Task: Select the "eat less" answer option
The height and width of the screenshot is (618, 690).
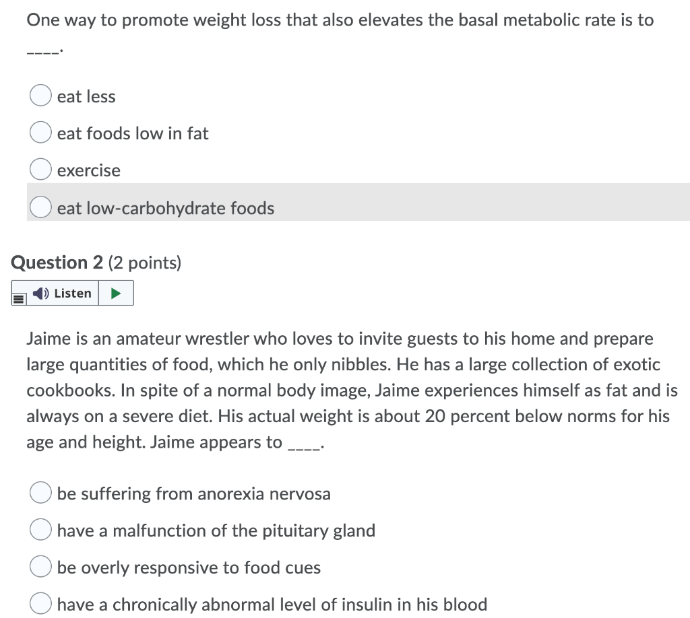Action: pyautogui.click(x=40, y=96)
